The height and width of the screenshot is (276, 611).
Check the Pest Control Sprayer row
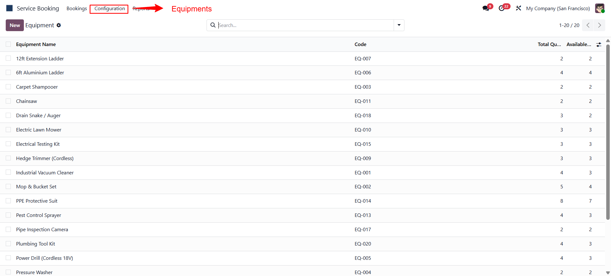tap(8, 215)
